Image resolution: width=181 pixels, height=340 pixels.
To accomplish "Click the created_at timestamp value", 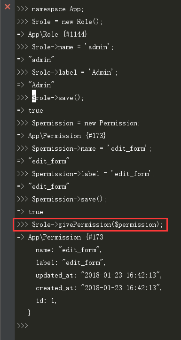I will pos(121,288).
